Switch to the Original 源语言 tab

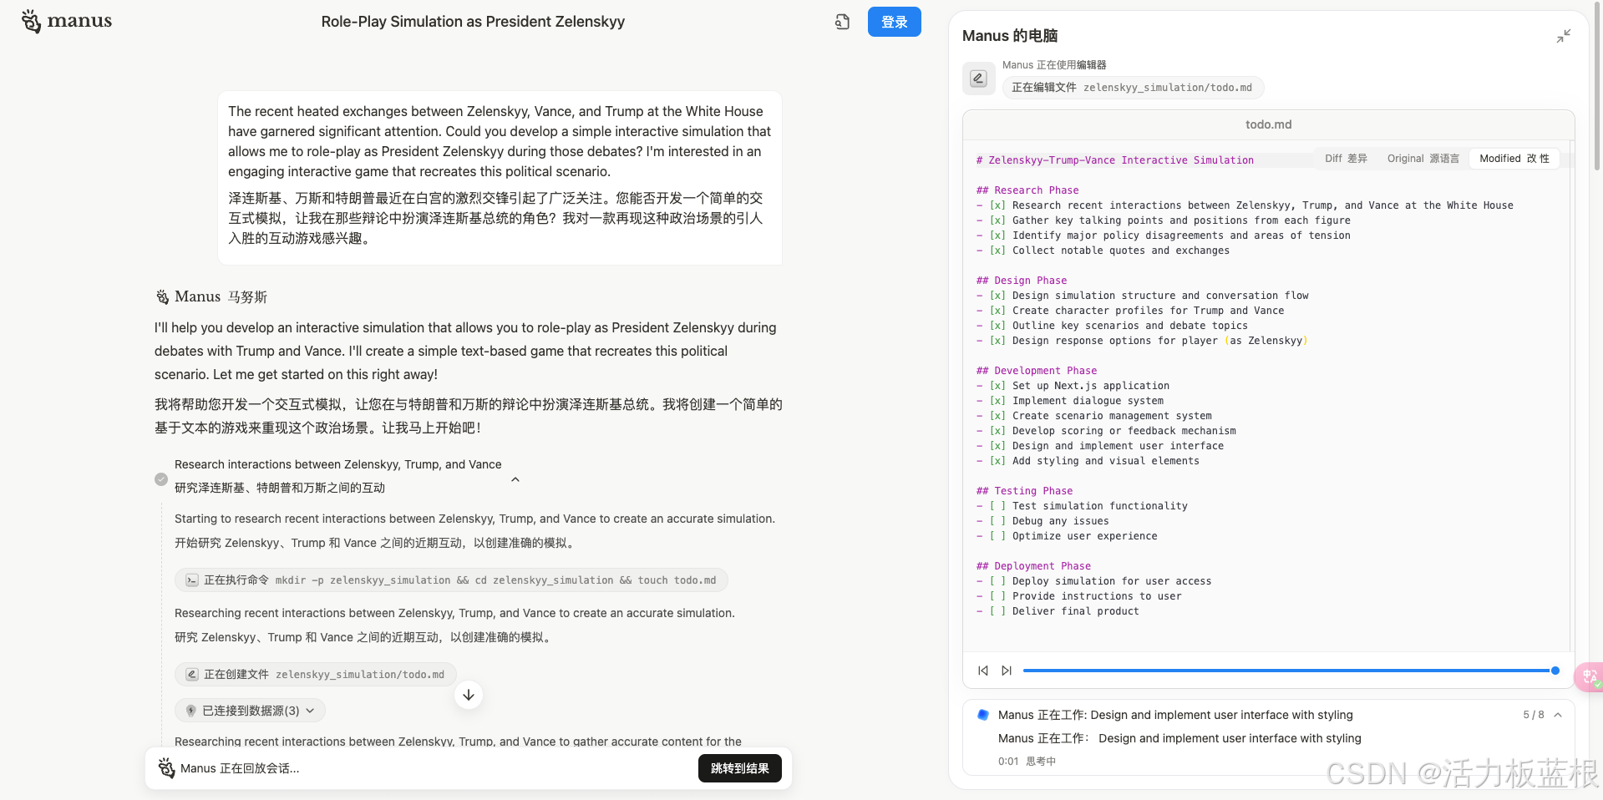pyautogui.click(x=1423, y=159)
